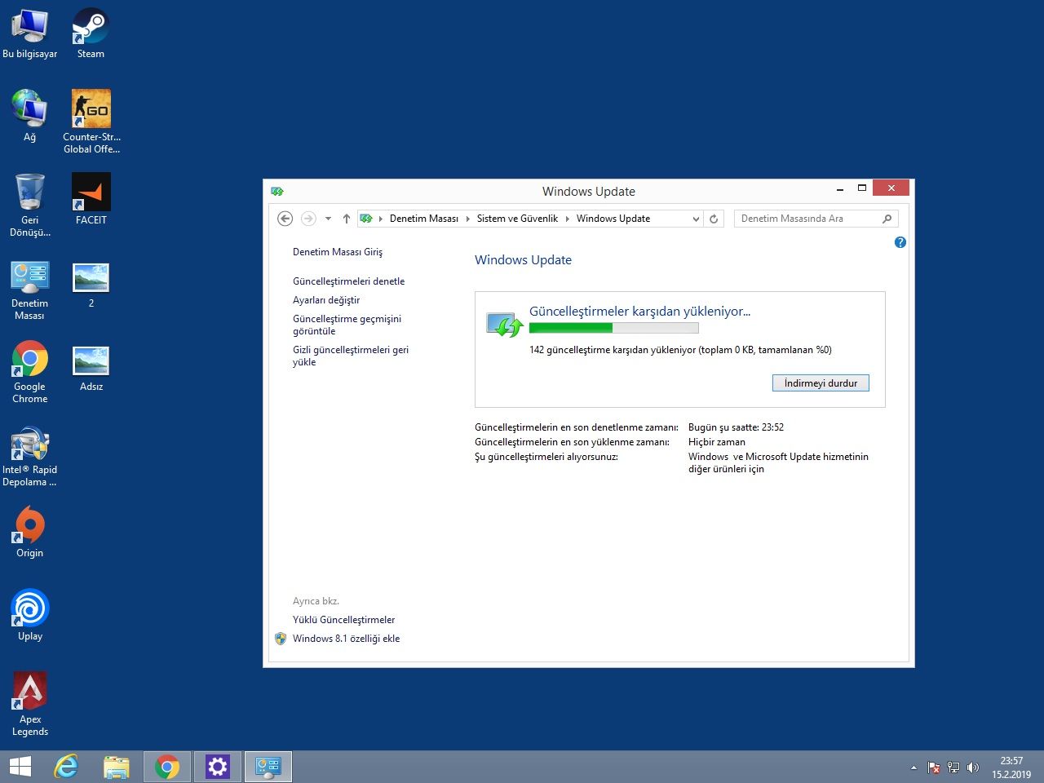
Task: Open Internet Explorer in taskbar
Action: (66, 767)
